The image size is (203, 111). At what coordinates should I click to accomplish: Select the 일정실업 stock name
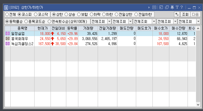[x=18, y=34]
